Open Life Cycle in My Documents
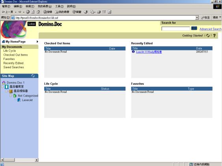The image size is (222, 166). pyautogui.click(x=9, y=50)
